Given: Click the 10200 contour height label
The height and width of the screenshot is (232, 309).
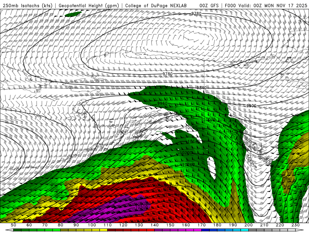Looking at the screenshot, I should pyautogui.click(x=186, y=153).
